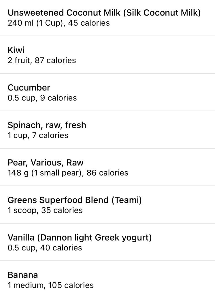This screenshot has height=295, width=215.
Task: Tap the 2 fruit, 87 calories line
Action: click(42, 60)
